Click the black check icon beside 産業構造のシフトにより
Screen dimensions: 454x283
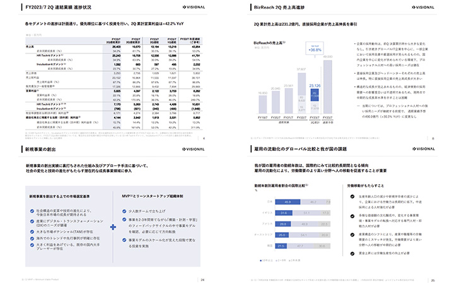[352, 235]
